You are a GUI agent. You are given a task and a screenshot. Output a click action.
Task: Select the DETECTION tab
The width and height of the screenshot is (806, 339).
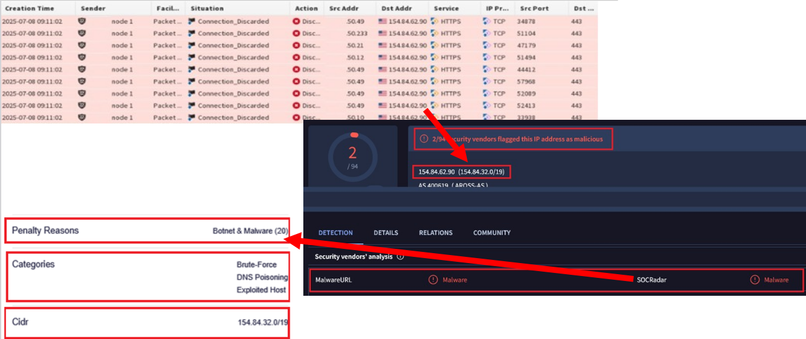click(x=336, y=233)
